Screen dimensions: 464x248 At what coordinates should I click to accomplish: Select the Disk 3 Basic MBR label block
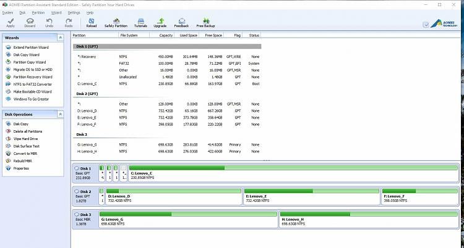coord(85,219)
